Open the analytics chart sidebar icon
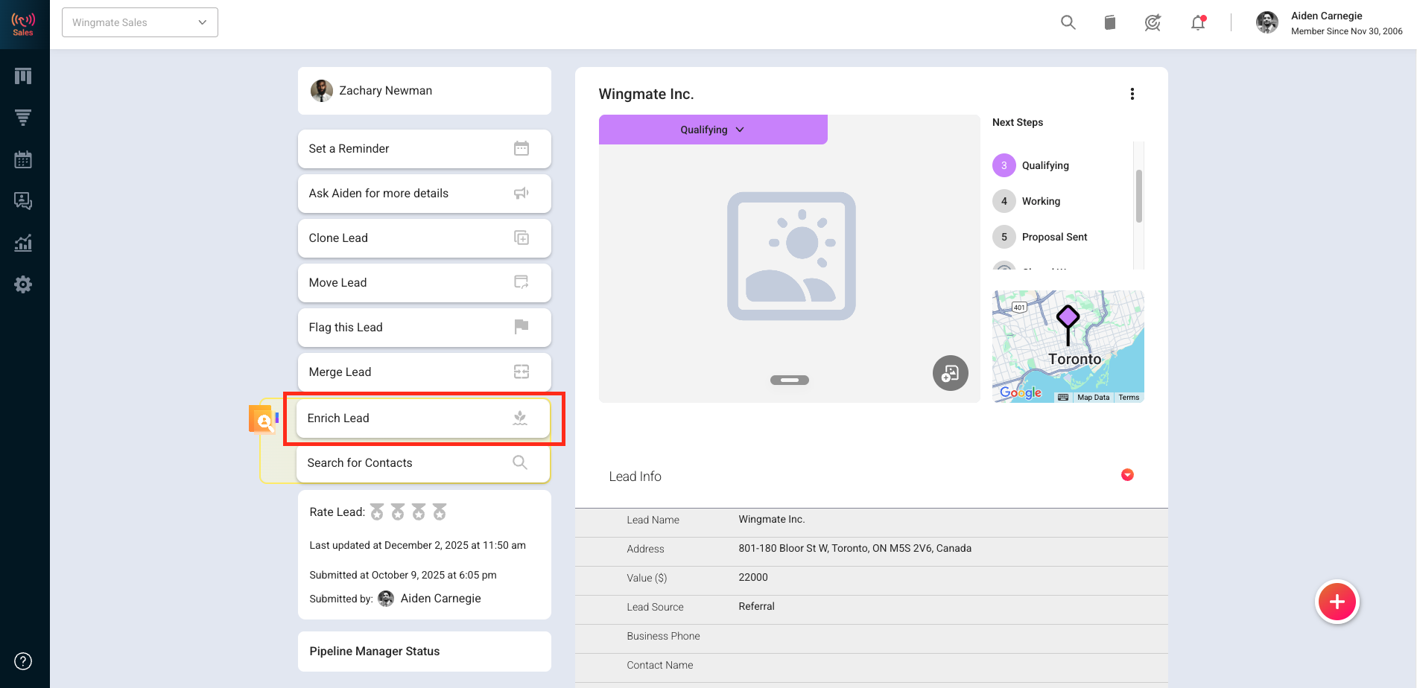Viewport: 1417px width, 688px height. (x=23, y=243)
